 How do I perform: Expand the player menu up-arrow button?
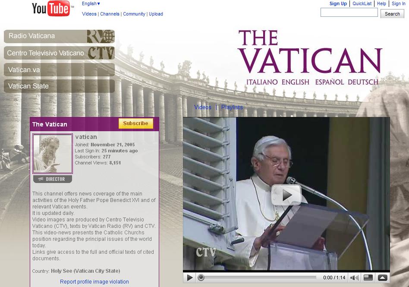pos(382,278)
